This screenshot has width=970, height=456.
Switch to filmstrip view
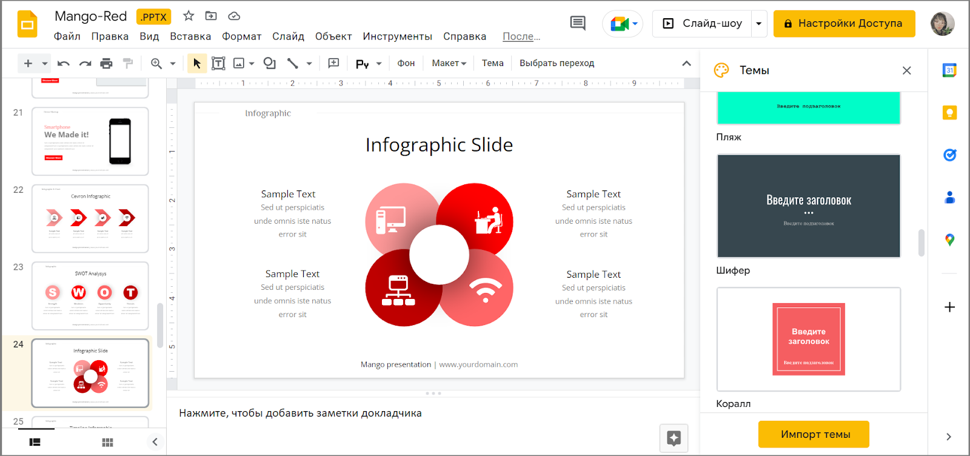coord(35,443)
